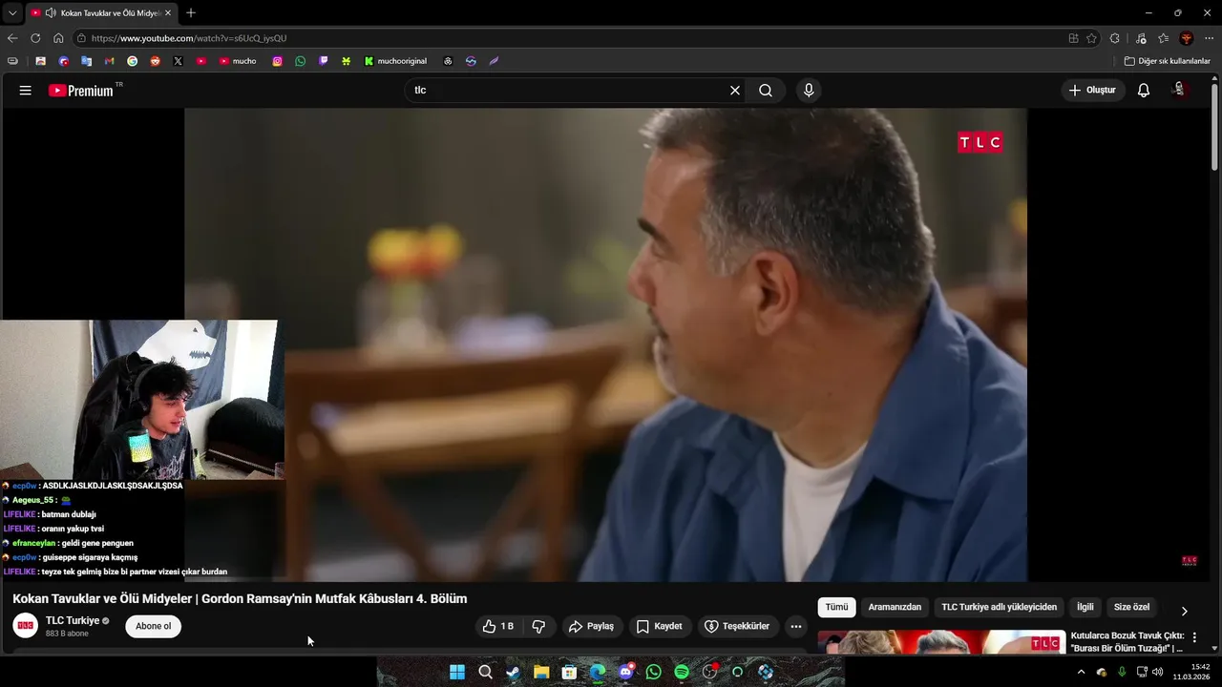Open the Windows Start menu
Image resolution: width=1222 pixels, height=687 pixels.
click(457, 672)
